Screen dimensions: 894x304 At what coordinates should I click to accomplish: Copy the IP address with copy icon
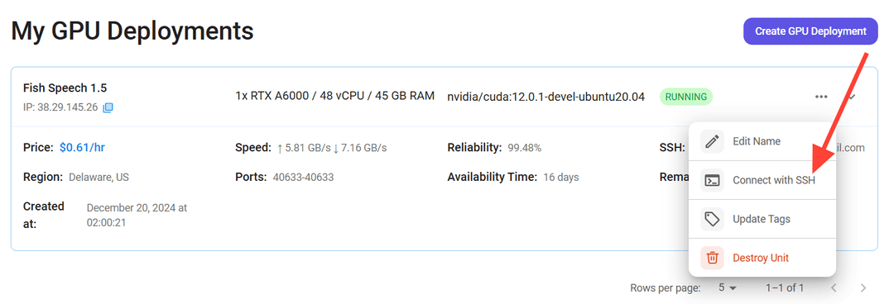108,107
